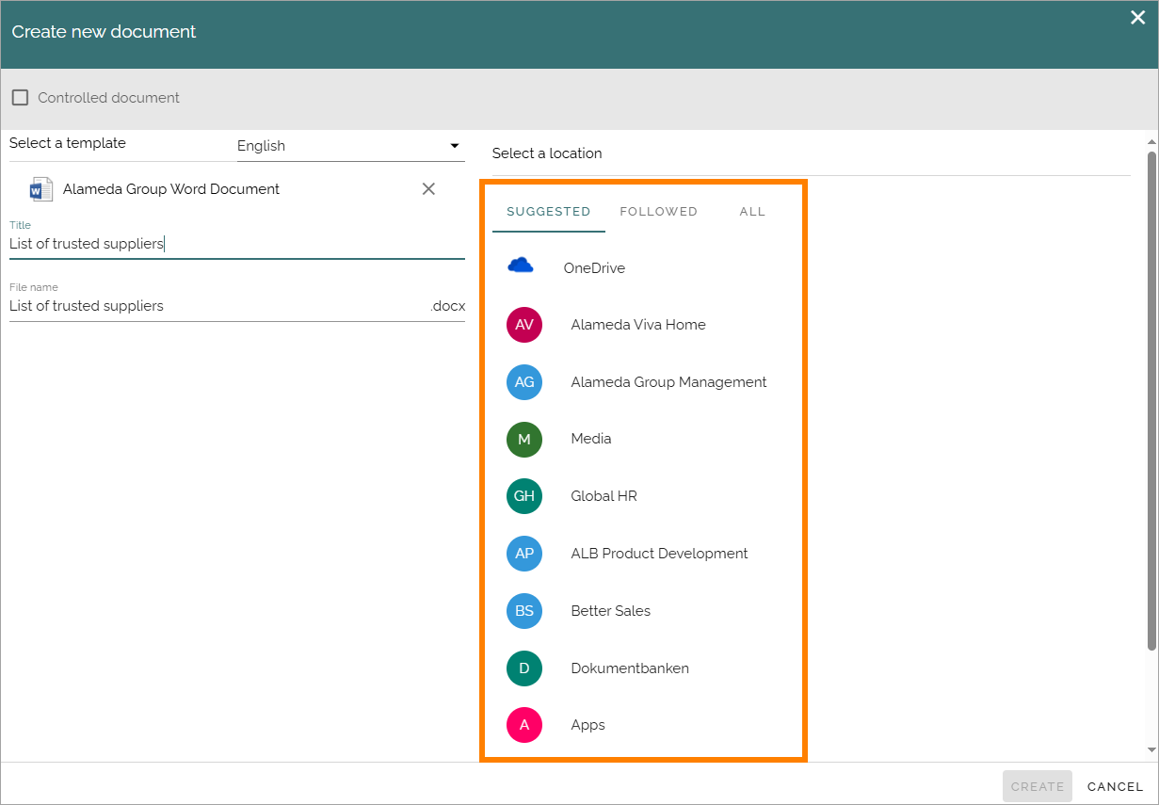The image size is (1159, 805).
Task: Switch to the All locations tab
Action: (x=752, y=212)
